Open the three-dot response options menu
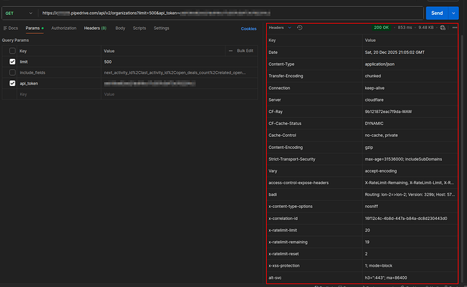The image size is (467, 287). 455,28
